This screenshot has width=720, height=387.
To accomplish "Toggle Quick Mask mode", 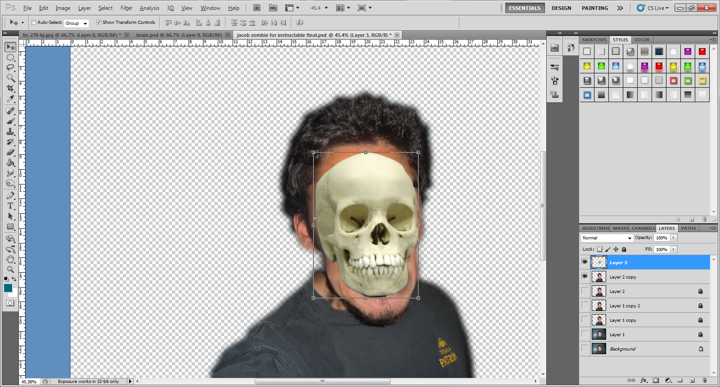I will pyautogui.click(x=10, y=303).
